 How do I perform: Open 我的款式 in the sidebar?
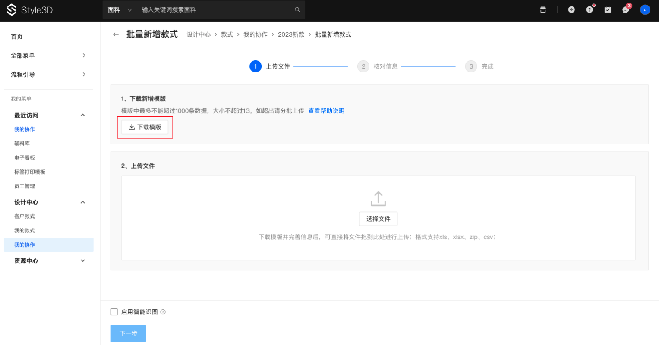pyautogui.click(x=25, y=231)
